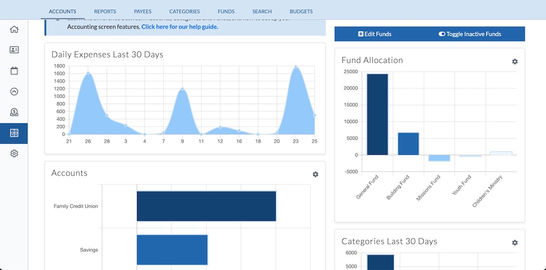Click the 'Fund Allocation' heading

click(x=372, y=60)
